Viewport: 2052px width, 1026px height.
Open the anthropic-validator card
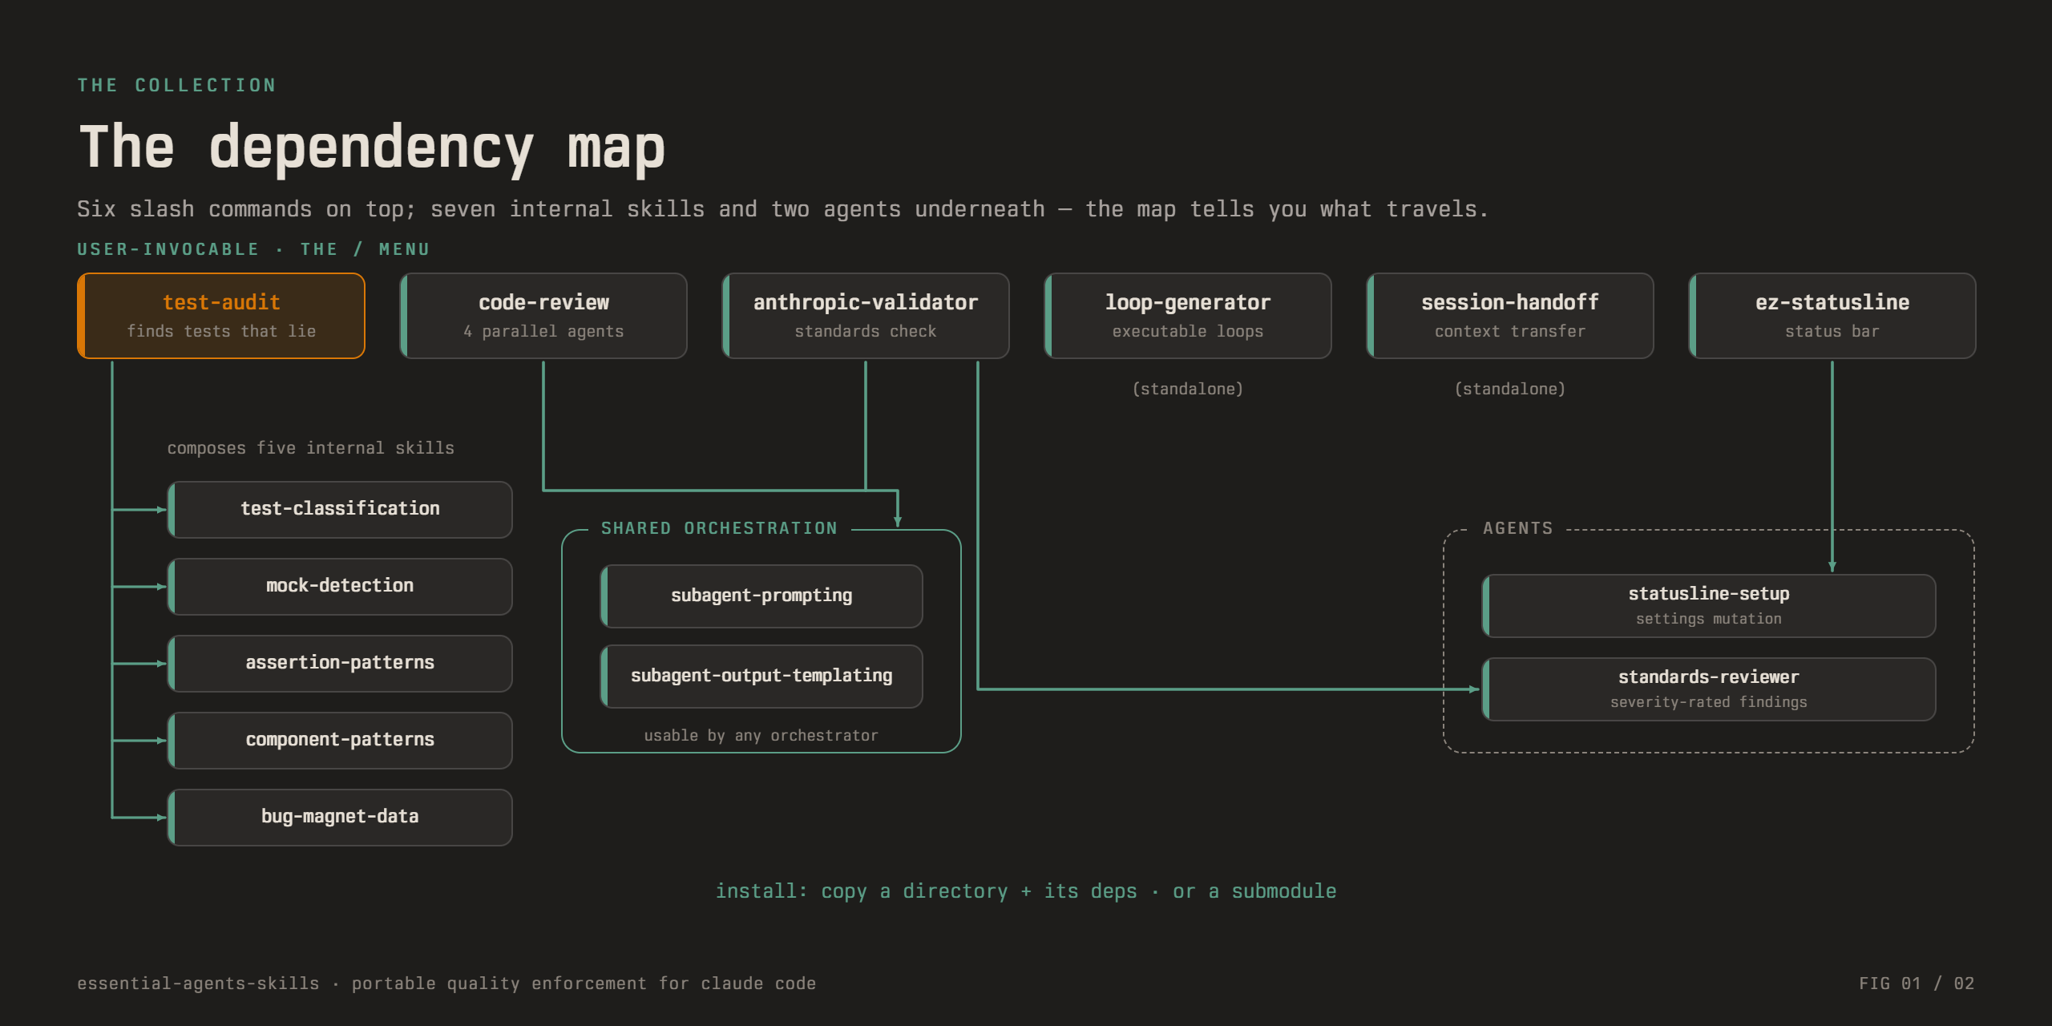866,316
